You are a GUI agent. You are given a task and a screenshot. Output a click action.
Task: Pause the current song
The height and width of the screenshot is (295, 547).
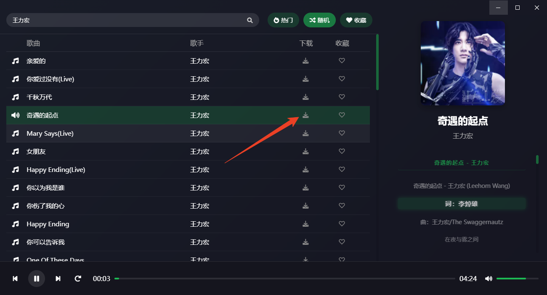[x=37, y=279]
